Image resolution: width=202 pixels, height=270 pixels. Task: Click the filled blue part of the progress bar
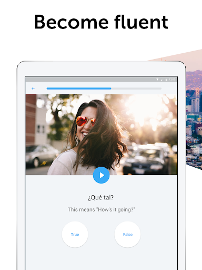pyautogui.click(x=79, y=89)
